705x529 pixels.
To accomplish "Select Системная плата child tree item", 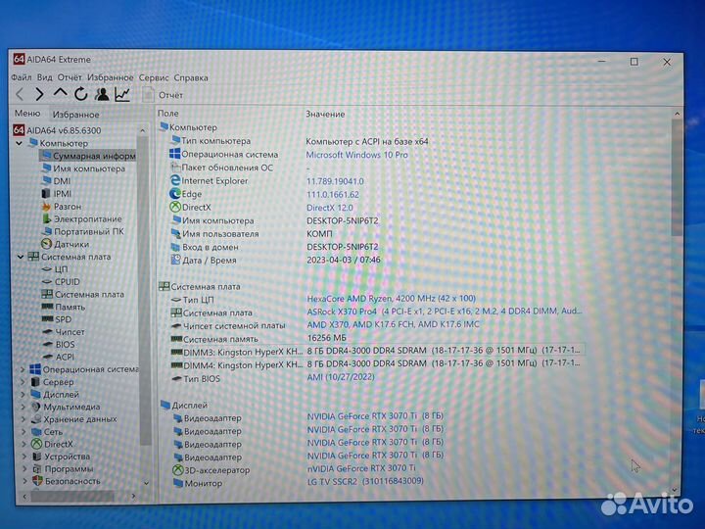I will pos(82,294).
